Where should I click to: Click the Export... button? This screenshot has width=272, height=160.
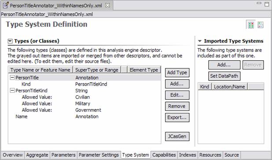[177, 117]
